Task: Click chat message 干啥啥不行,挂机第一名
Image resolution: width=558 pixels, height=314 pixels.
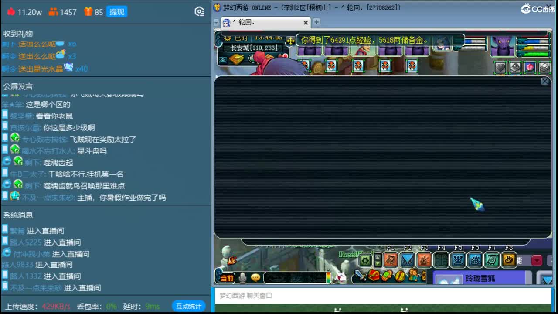Action: (x=86, y=174)
